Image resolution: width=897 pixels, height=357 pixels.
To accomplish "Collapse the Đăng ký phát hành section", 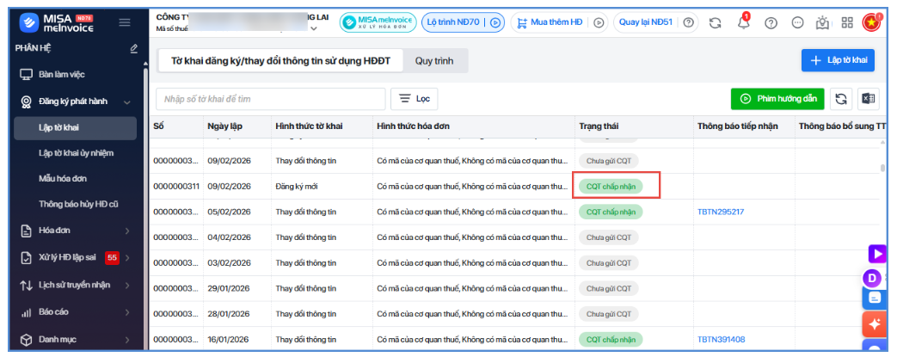I will 76,102.
